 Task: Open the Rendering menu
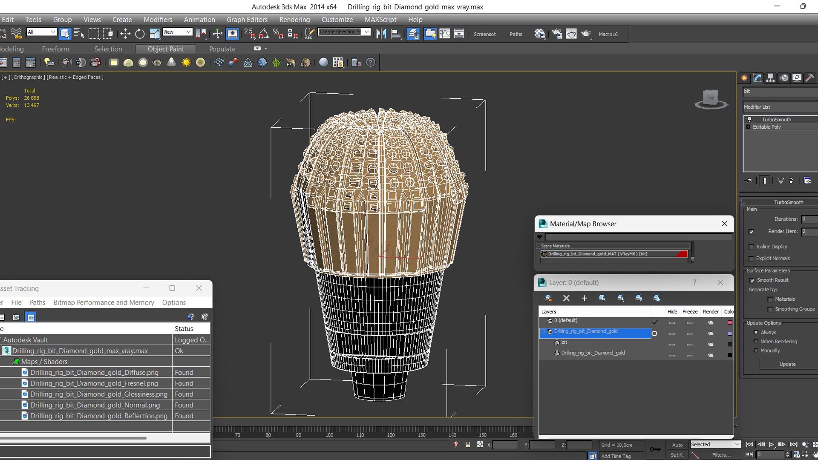(294, 20)
